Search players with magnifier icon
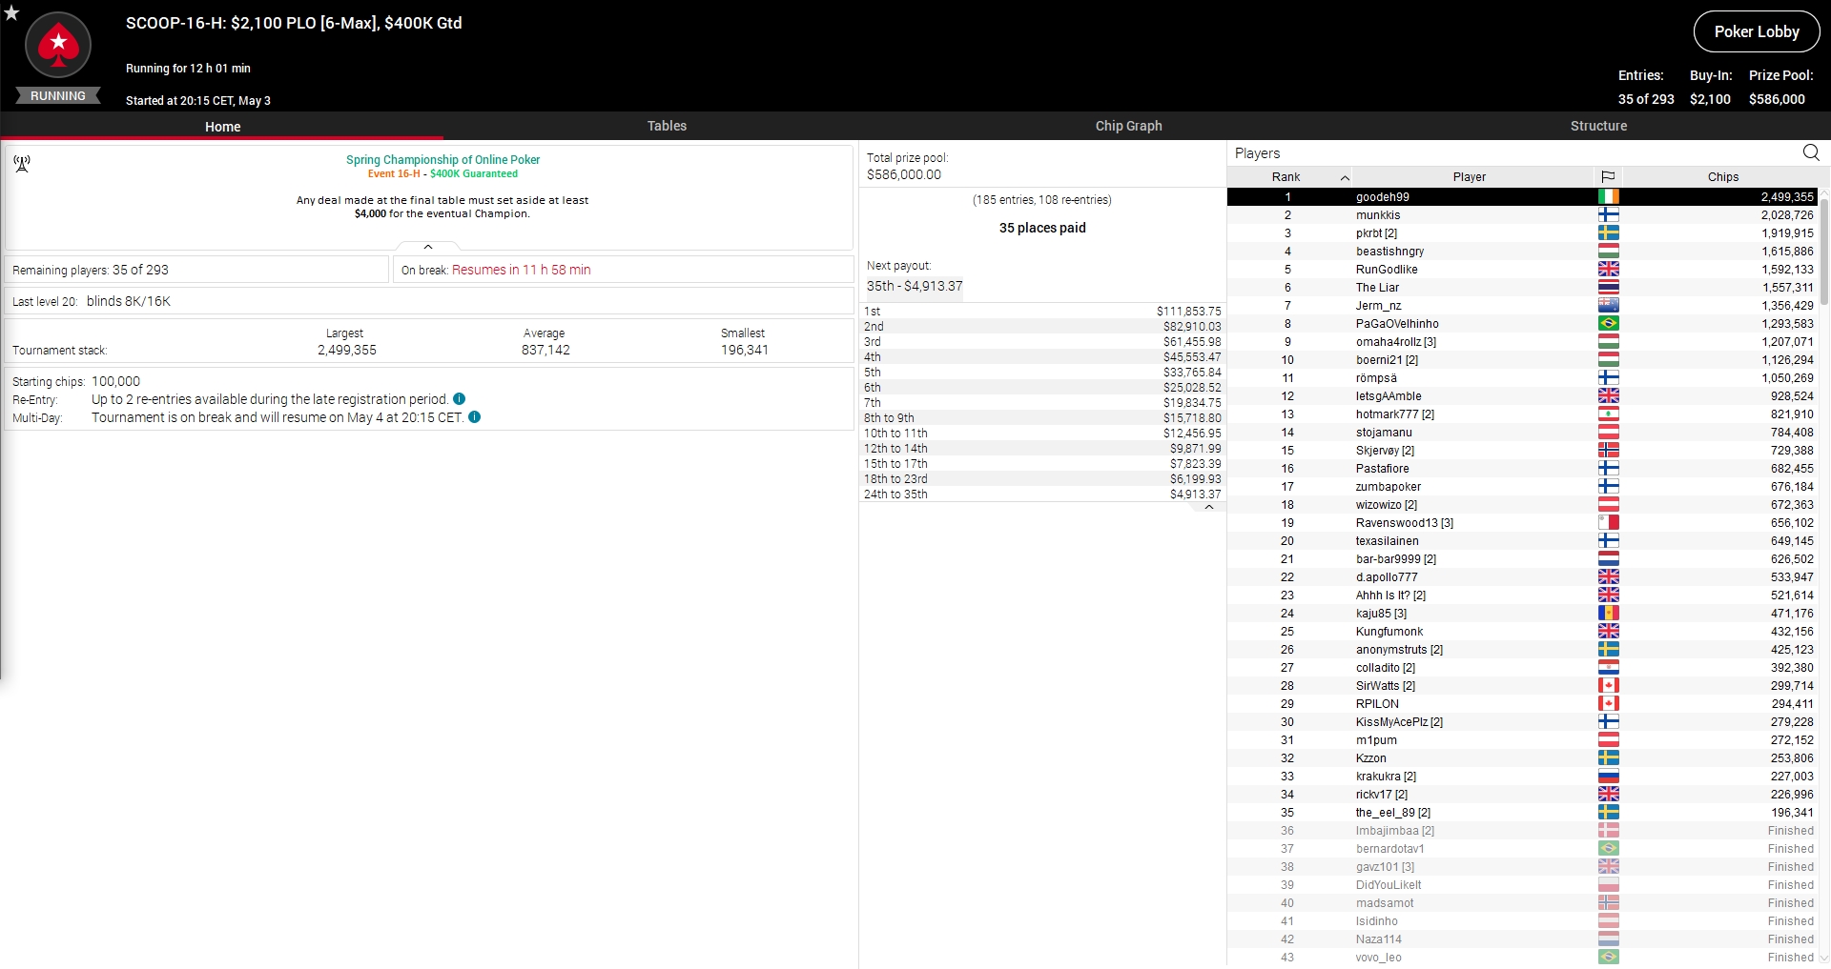The image size is (1831, 969). pos(1811,152)
